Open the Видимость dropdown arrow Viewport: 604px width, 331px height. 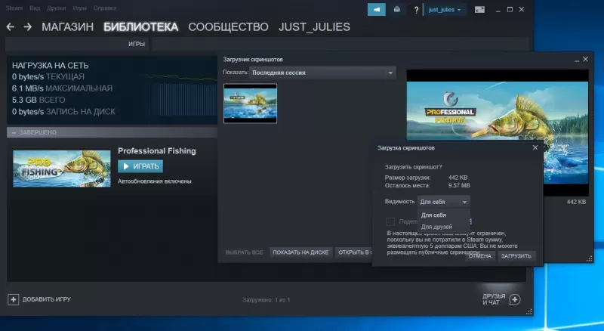pyautogui.click(x=464, y=202)
